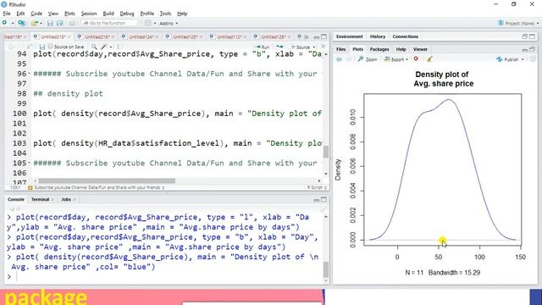This screenshot has height=305, width=542.
Task: Open the Project (None) menu
Action: [518, 23]
